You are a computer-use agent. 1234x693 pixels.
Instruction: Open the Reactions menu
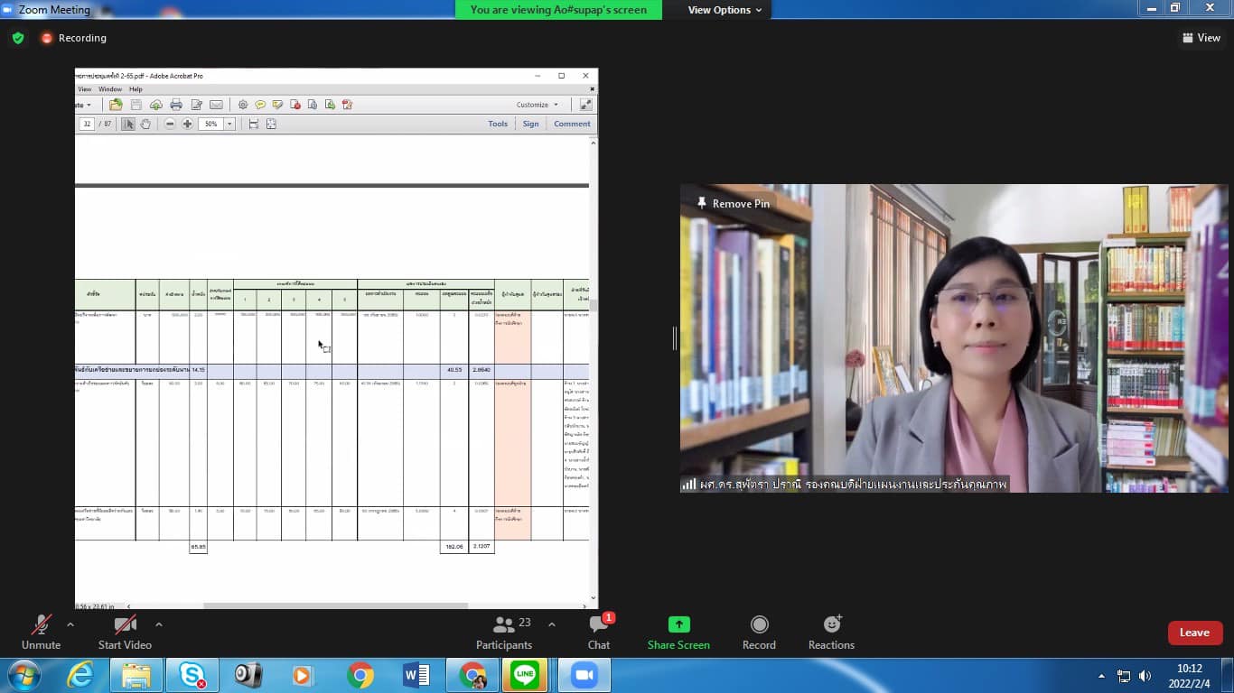tap(831, 632)
